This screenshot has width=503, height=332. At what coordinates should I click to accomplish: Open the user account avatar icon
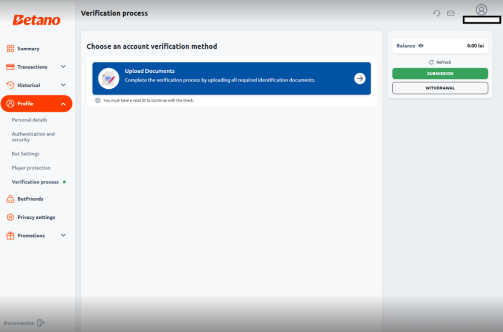pyautogui.click(x=481, y=10)
